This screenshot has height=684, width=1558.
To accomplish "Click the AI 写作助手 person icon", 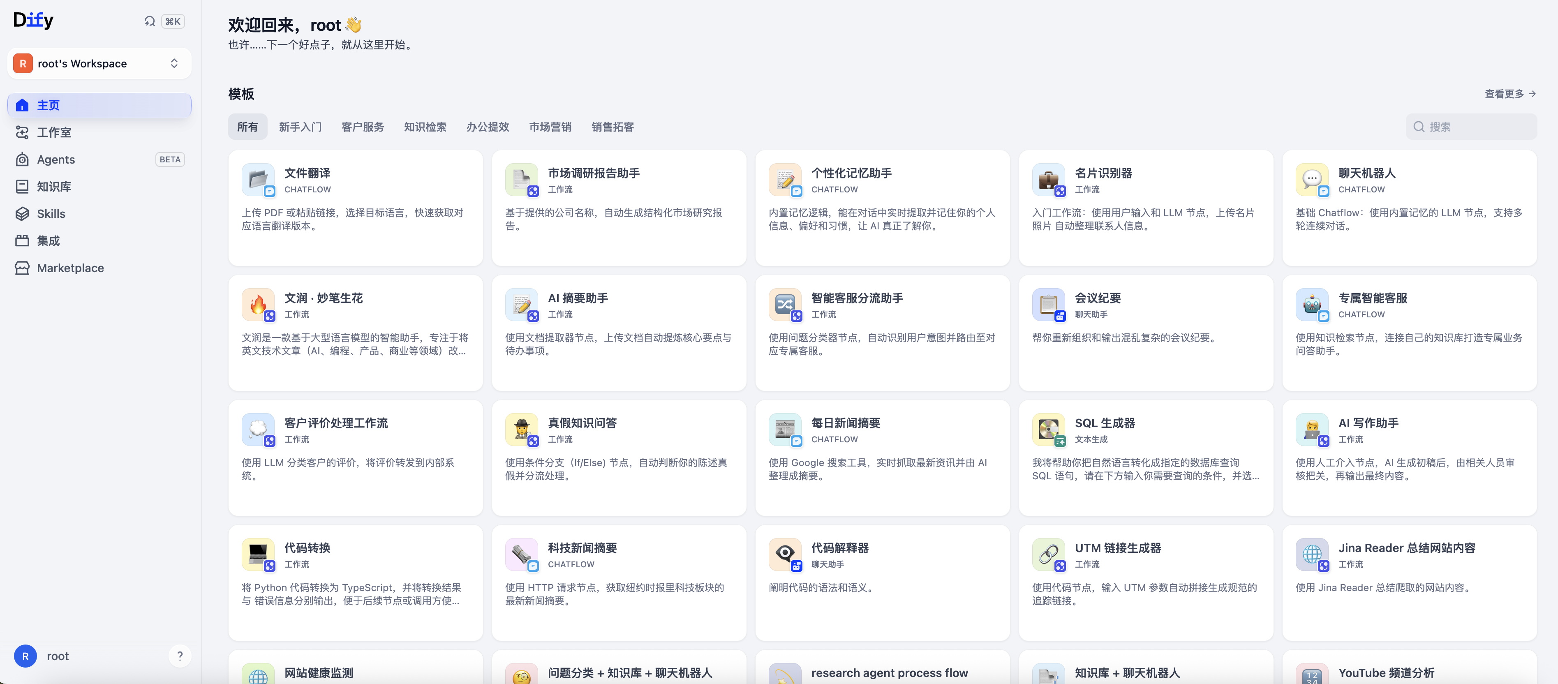I will coord(1311,430).
